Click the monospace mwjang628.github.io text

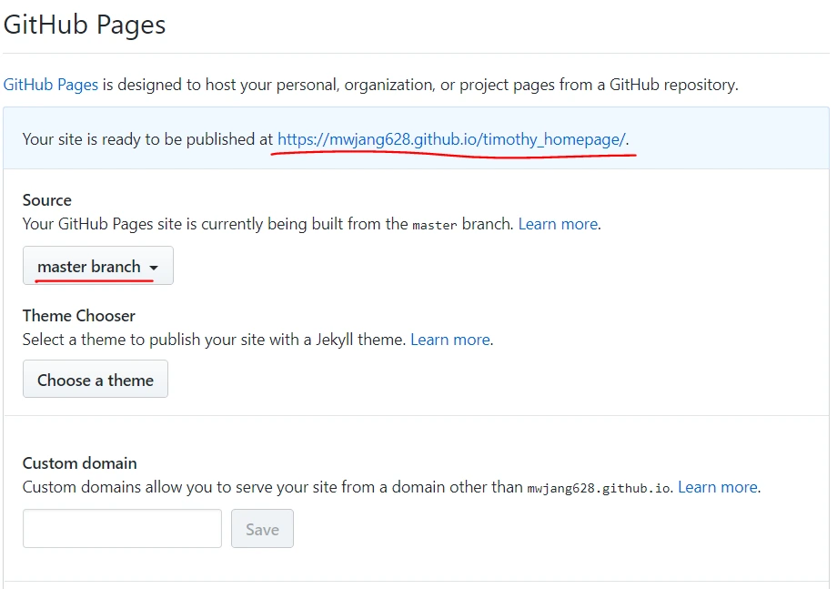(x=600, y=488)
